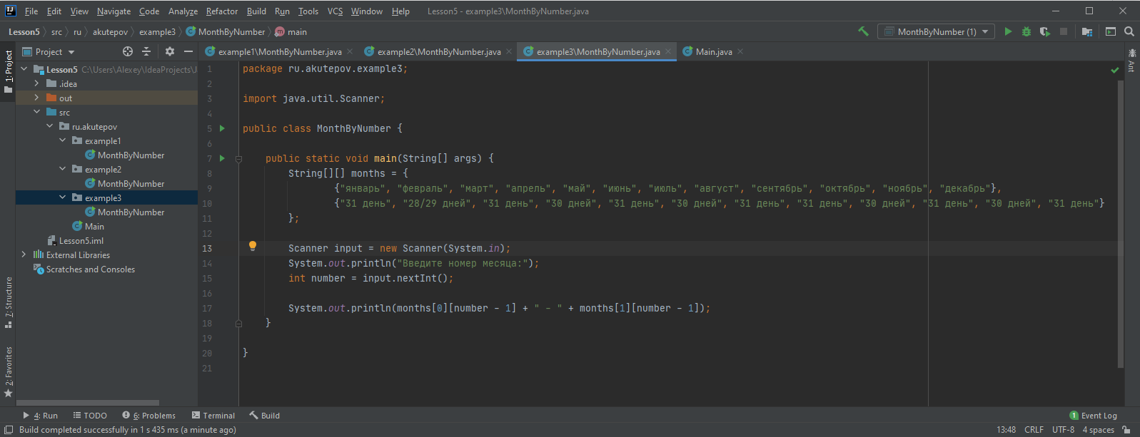Click the UTF-8 encoding in status bar
Image resolution: width=1140 pixels, height=437 pixels.
tap(1063, 430)
